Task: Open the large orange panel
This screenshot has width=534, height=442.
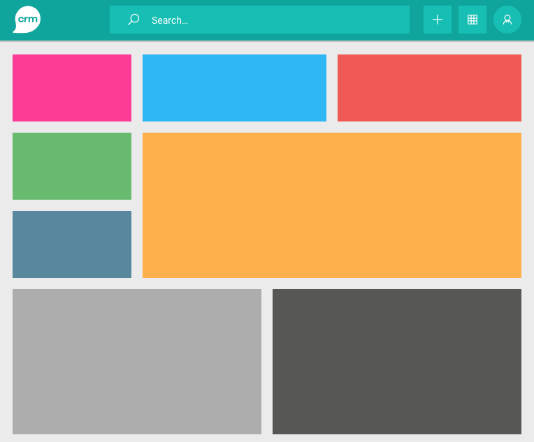Action: 332,205
